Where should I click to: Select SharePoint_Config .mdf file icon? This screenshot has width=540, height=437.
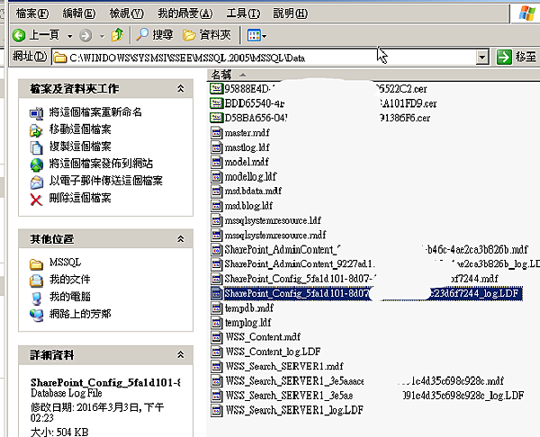pyautogui.click(x=216, y=279)
